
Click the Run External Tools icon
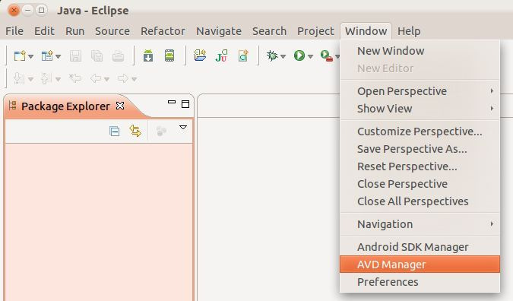pos(327,55)
